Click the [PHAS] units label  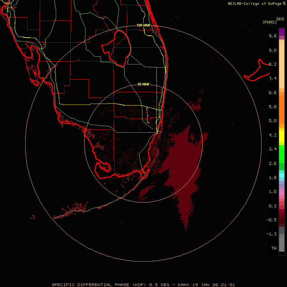tap(269, 22)
